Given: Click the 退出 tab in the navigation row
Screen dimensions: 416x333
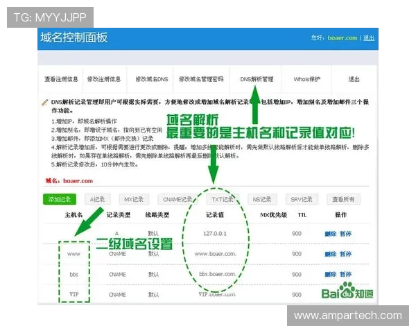Looking at the screenshot, I should (354, 79).
